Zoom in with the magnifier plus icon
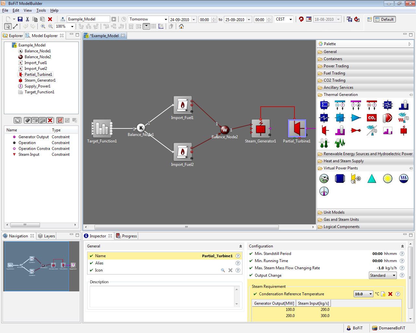The width and height of the screenshot is (416, 333). (43, 26)
